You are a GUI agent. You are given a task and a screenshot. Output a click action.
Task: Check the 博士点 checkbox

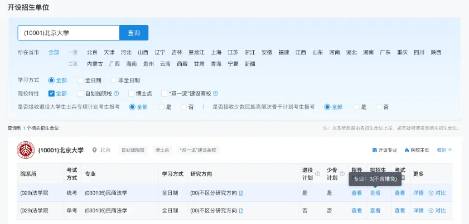(131, 93)
